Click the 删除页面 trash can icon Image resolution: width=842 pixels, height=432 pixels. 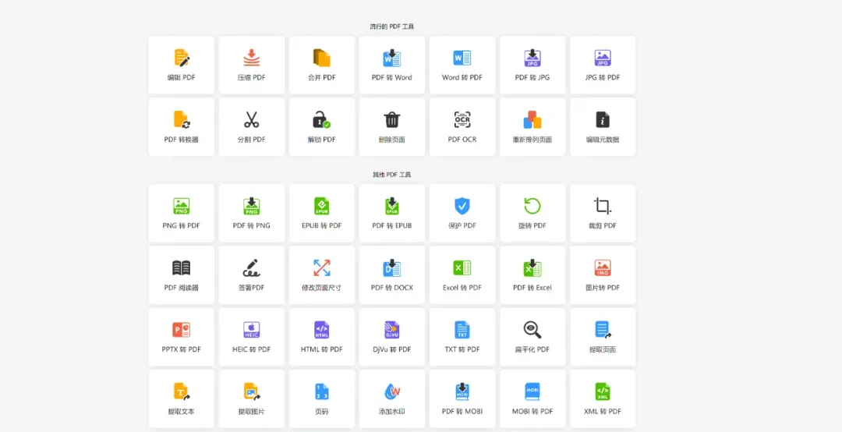coord(391,120)
